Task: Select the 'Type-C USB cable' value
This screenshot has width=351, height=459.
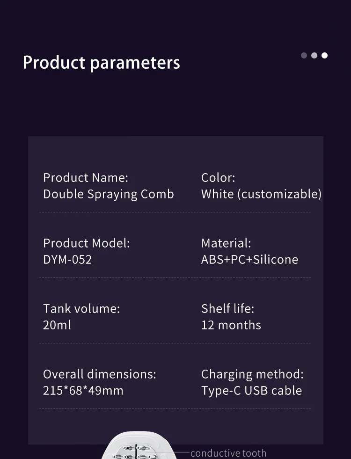Action: pos(251,391)
